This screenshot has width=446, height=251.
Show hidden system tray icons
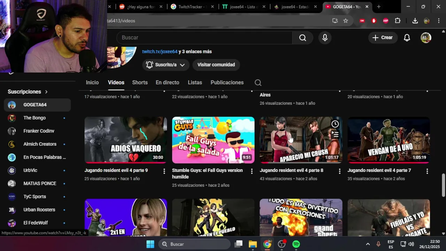point(368,244)
